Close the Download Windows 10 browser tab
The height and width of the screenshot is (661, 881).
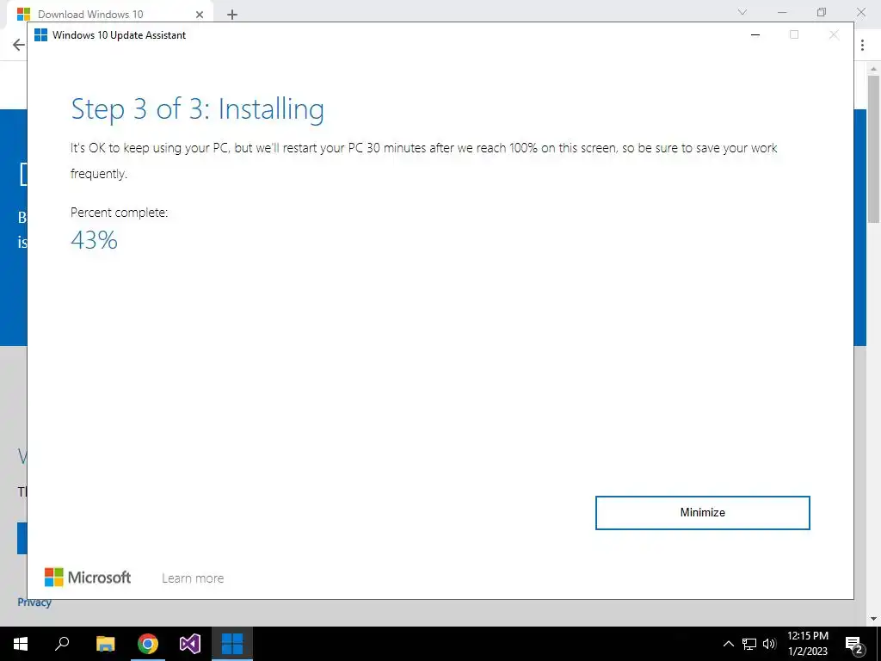click(x=200, y=15)
